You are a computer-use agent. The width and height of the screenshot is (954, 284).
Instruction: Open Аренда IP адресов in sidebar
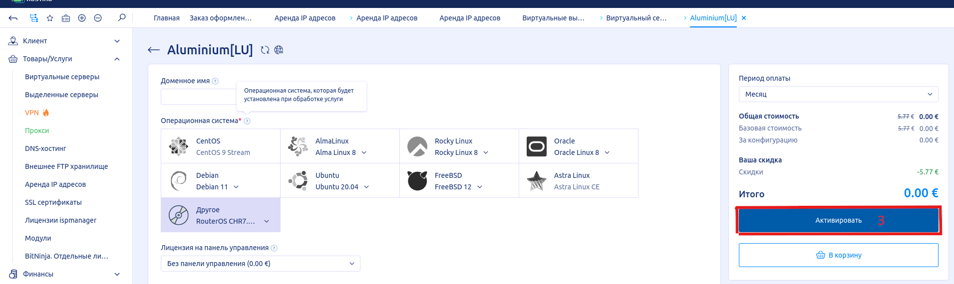click(55, 184)
